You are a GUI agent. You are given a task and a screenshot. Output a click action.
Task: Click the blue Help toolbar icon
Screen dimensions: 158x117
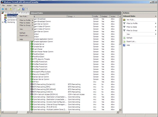coord(23,9)
